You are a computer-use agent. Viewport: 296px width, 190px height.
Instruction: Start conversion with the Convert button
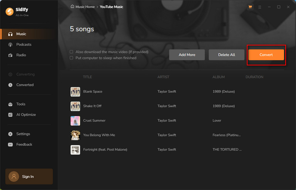(x=266, y=55)
